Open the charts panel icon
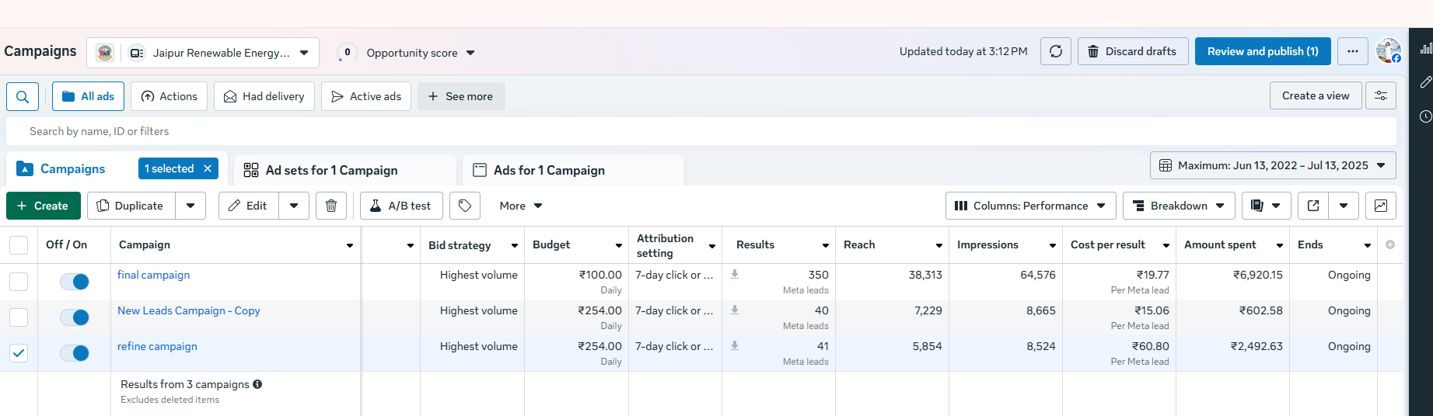Viewport: 1433px width, 416px height. point(1380,206)
